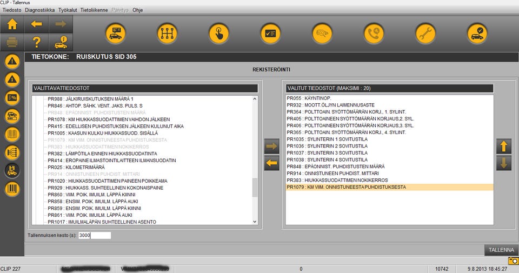The height and width of the screenshot is (273, 519).
Task: Go back with the left arrow button
Action: (36, 24)
